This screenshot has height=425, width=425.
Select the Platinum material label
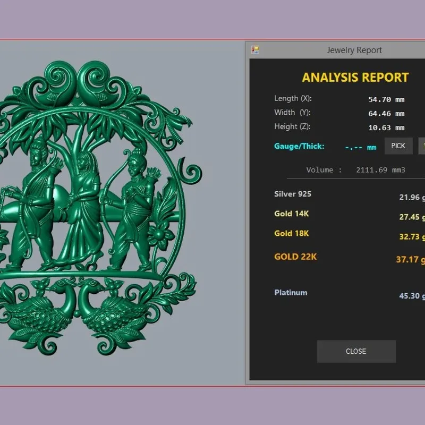coord(291,293)
